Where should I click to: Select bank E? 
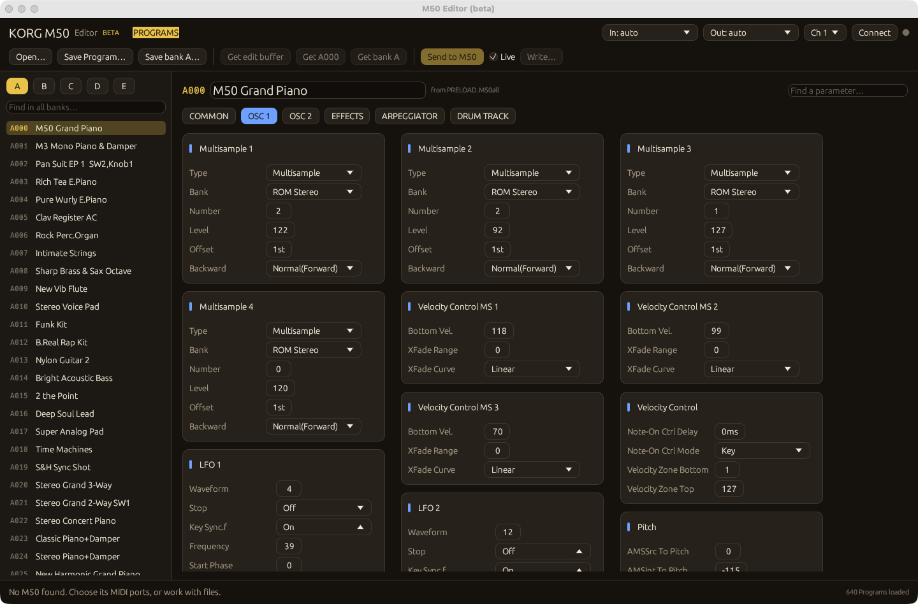[x=124, y=86]
